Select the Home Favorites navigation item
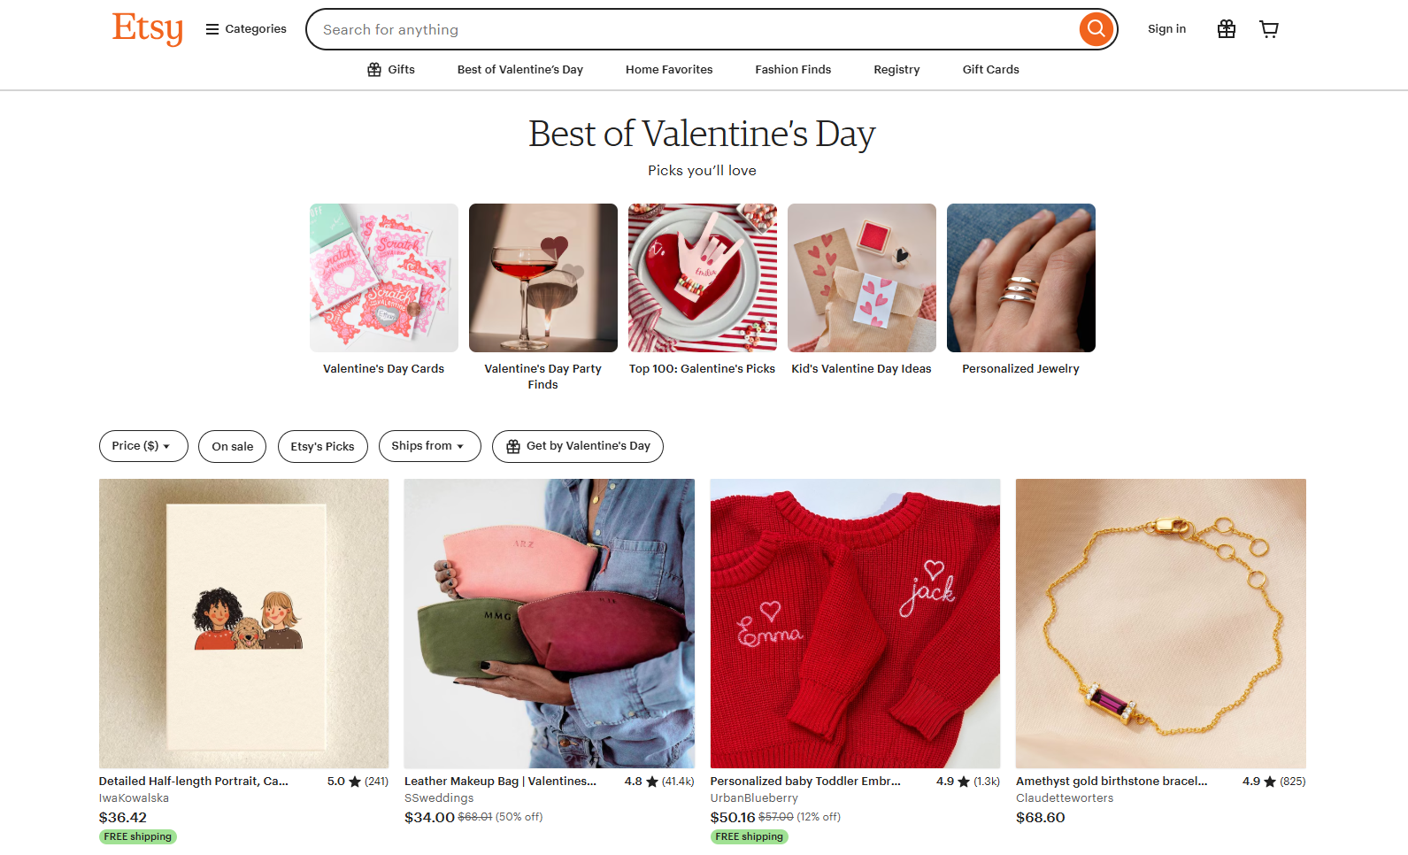Image resolution: width=1408 pixels, height=855 pixels. [x=669, y=69]
